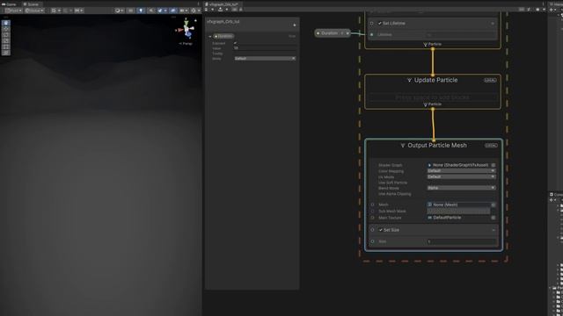Open the Mesh object picker
Viewport: 563px width, 316px height.
tap(494, 205)
